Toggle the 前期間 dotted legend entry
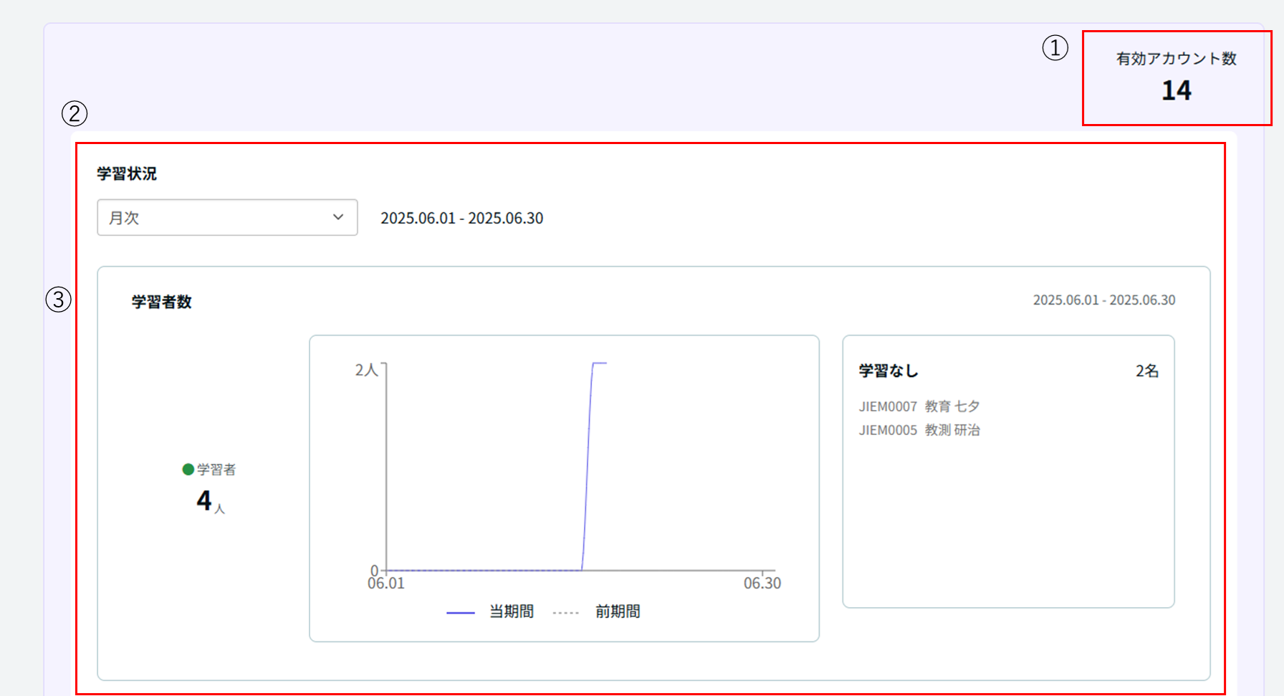 (597, 611)
